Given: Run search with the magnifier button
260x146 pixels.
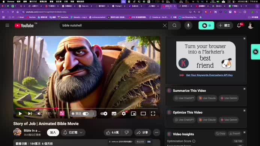Looking at the screenshot, I should (174, 25).
